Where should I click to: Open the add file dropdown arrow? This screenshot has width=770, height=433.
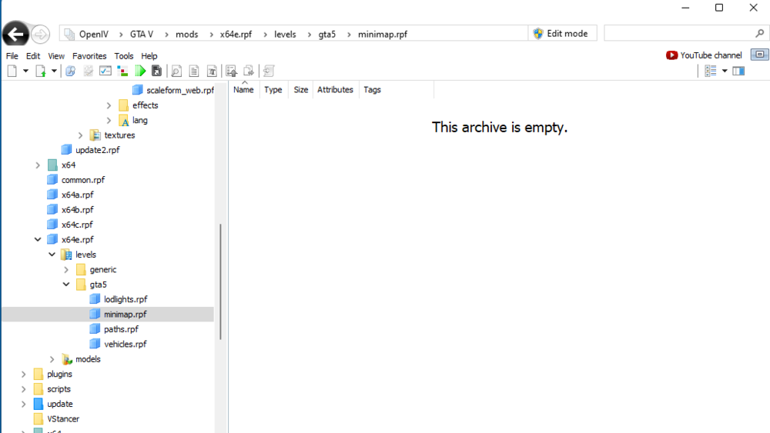click(54, 71)
